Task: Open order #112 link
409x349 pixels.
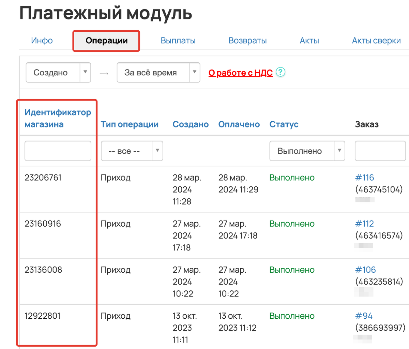Action: point(364,224)
